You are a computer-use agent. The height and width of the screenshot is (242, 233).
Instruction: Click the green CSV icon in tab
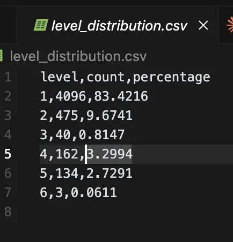[41, 25]
